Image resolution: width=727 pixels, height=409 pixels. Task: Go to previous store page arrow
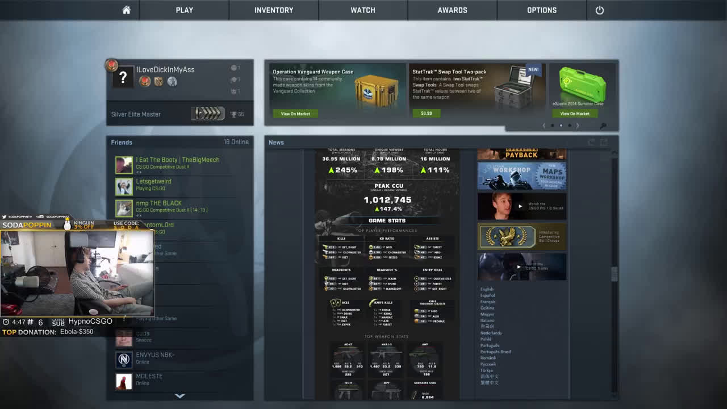[544, 126]
